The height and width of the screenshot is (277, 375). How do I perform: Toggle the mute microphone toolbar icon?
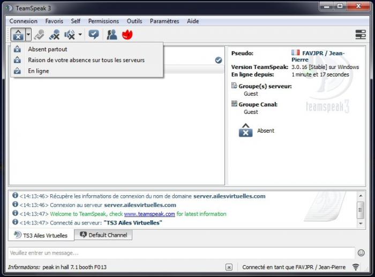click(39, 35)
